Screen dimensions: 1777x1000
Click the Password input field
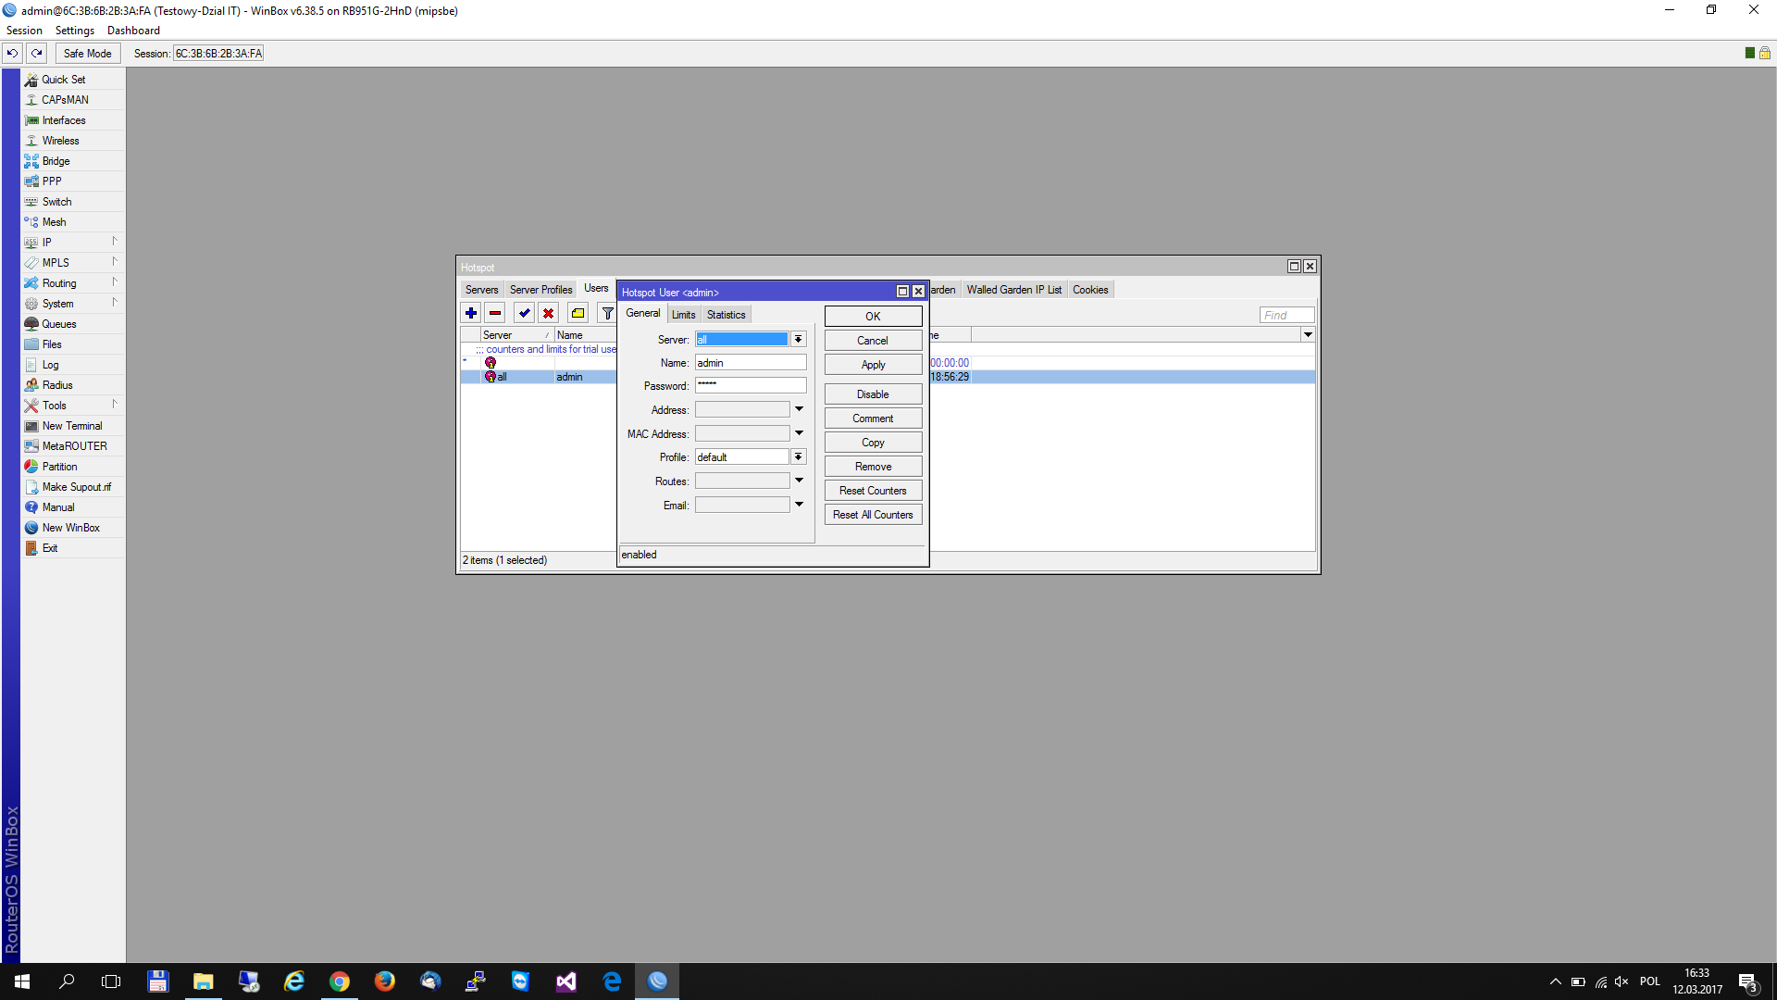[x=751, y=386]
